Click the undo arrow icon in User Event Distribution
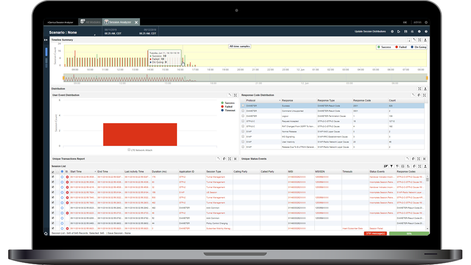471x265 pixels. tap(230, 95)
